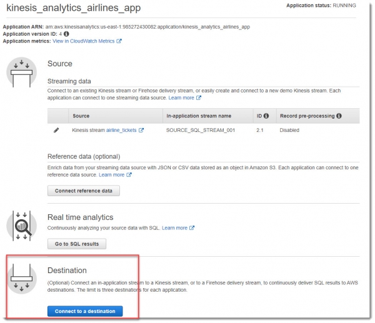Open the airline_tickets Kinesis stream link

click(121, 131)
